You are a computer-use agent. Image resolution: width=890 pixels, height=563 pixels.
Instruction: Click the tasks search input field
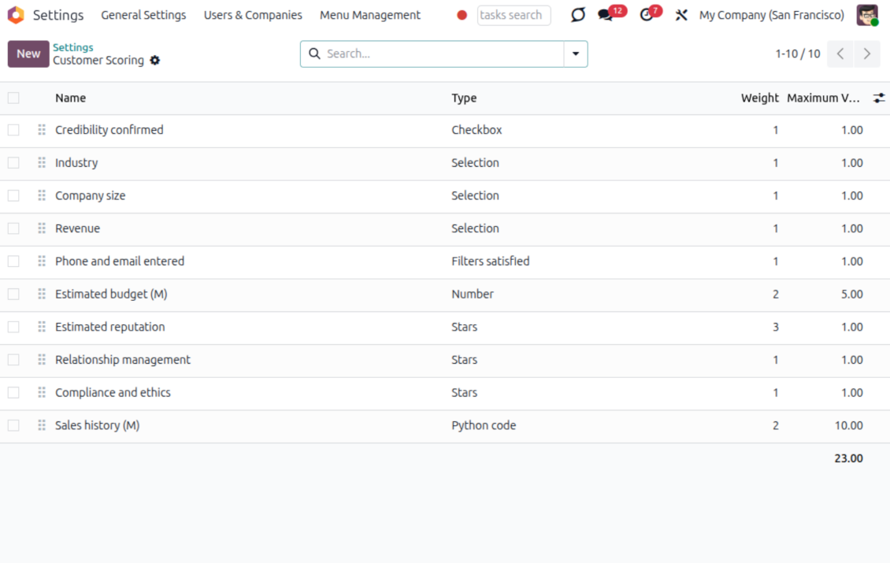514,15
